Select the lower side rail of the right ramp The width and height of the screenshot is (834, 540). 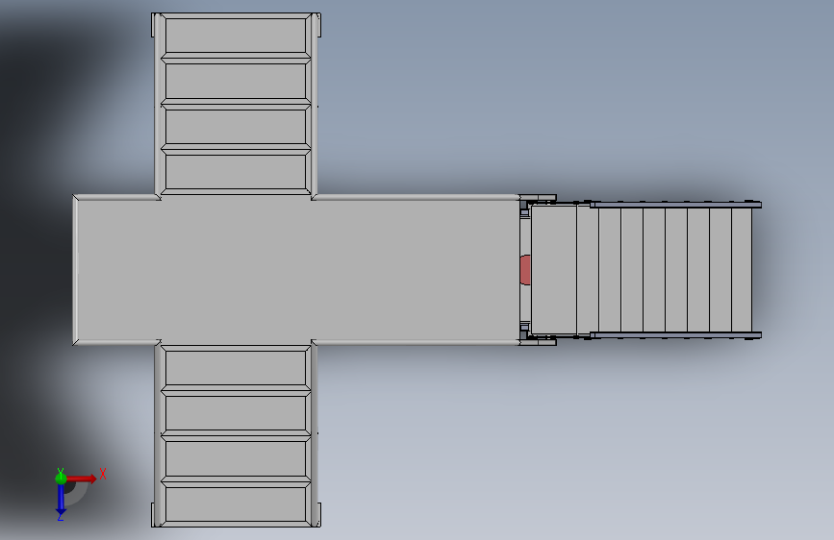click(x=675, y=335)
